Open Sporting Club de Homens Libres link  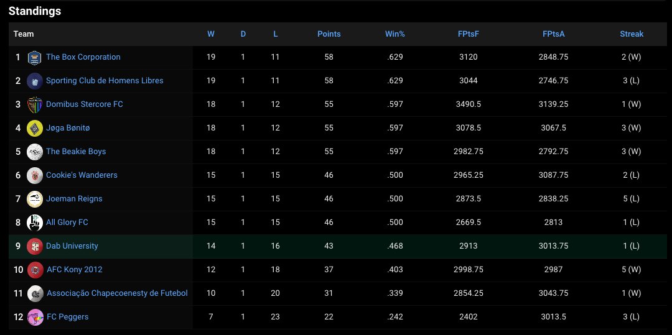pos(105,80)
